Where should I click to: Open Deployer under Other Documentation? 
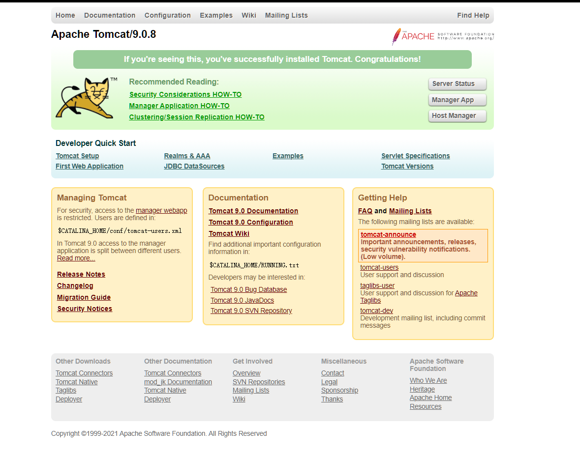[157, 399]
